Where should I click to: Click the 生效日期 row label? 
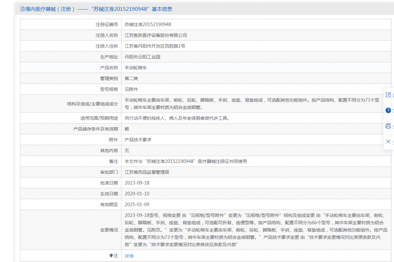click(109, 194)
